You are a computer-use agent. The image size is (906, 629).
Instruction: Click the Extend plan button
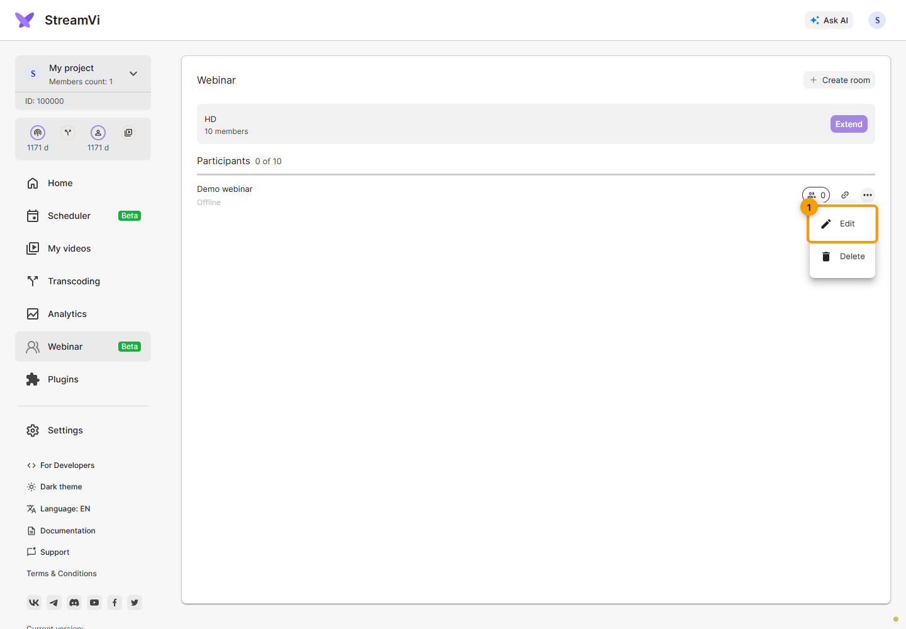[849, 124]
